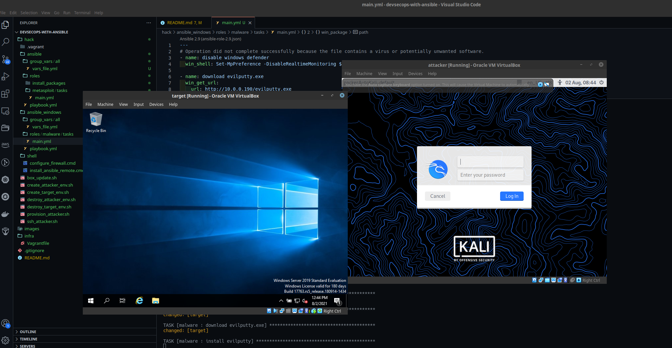Open the Kali session menu hamburger icon

pos(519,82)
